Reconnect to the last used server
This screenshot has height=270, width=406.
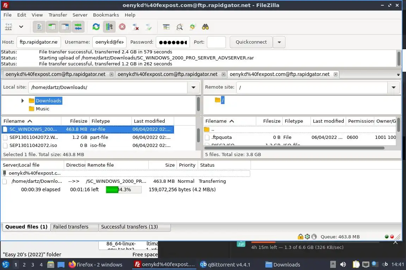148,27
